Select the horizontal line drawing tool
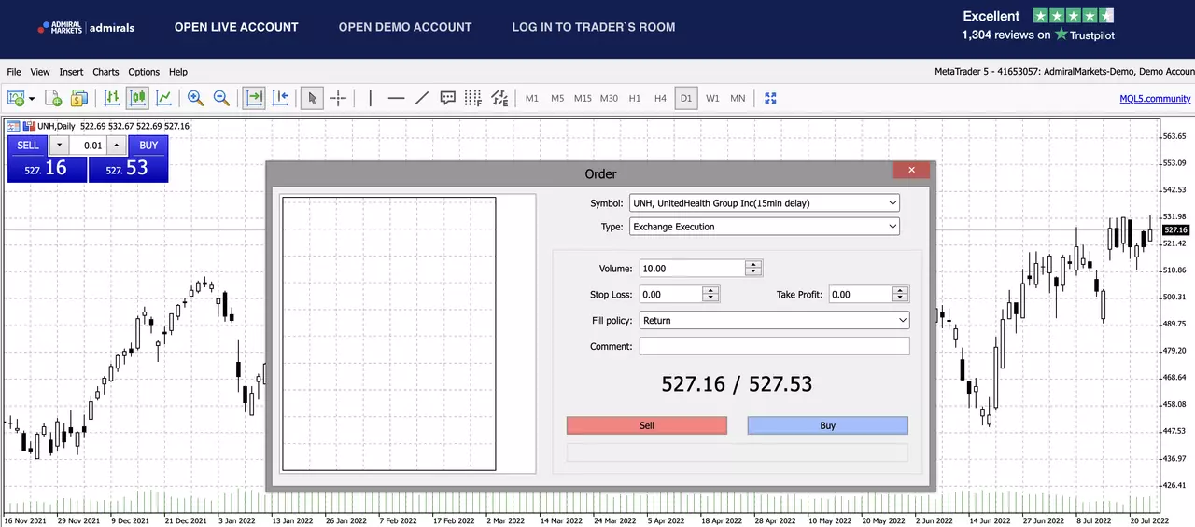The width and height of the screenshot is (1195, 527). click(x=396, y=97)
